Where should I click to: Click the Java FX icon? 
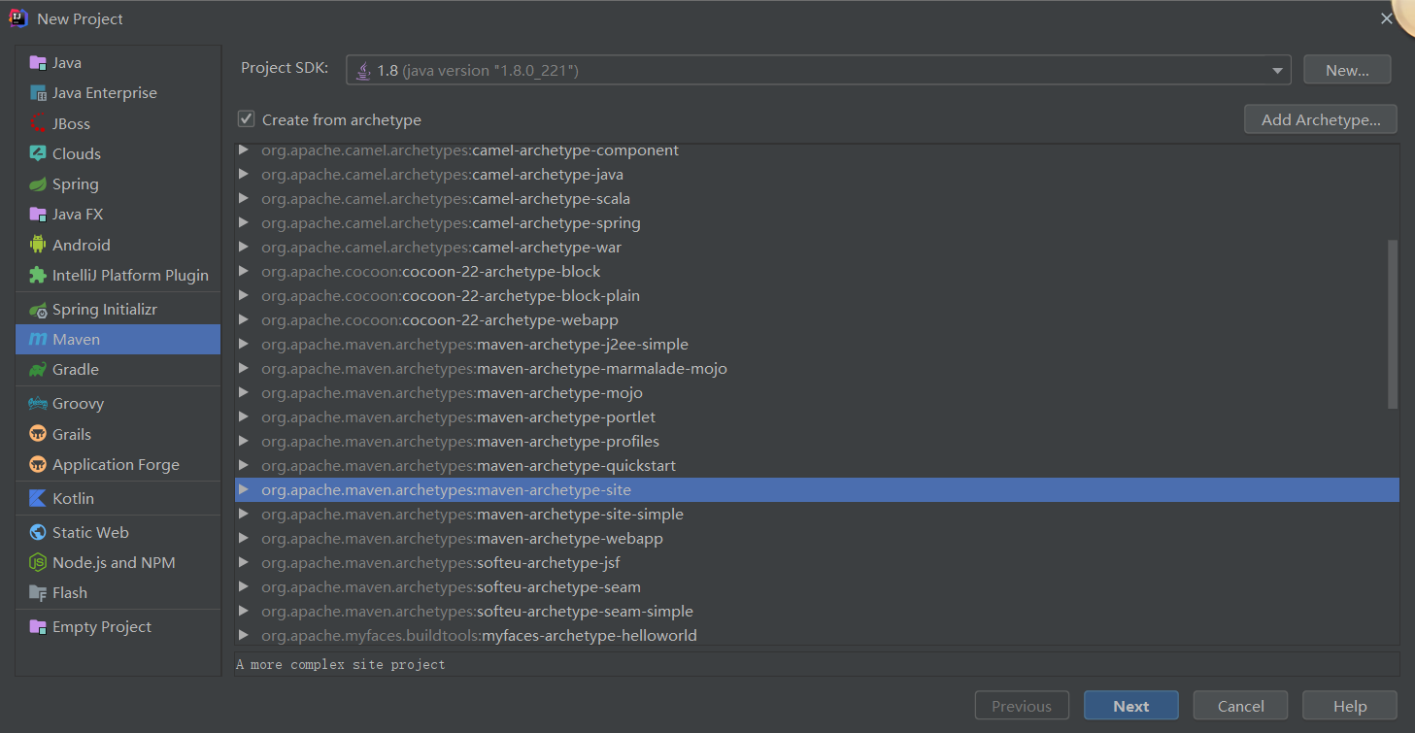coord(38,215)
